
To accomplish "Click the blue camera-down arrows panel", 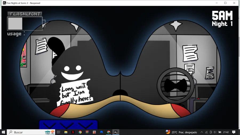I will tap(68, 124).
